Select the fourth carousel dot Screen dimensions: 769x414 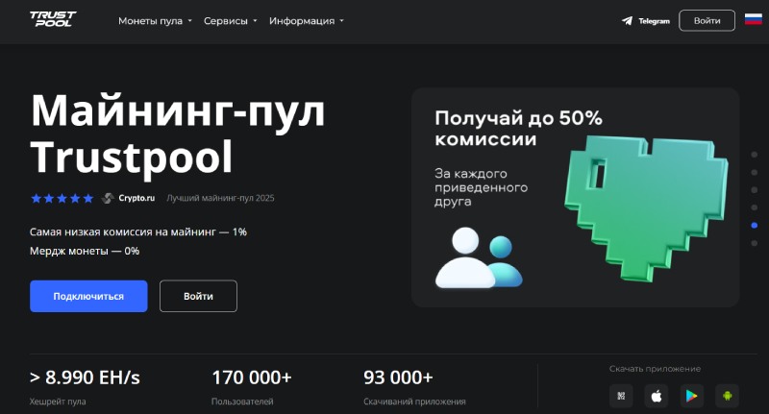click(755, 207)
